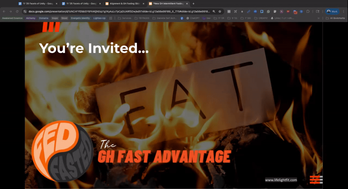Click the GH FAST ADVANTAGE title text
This screenshot has width=348, height=189.
coord(164,156)
